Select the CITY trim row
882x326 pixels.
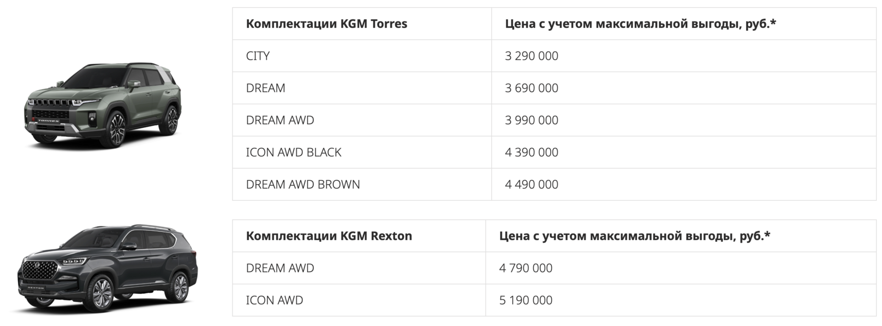pos(258,56)
